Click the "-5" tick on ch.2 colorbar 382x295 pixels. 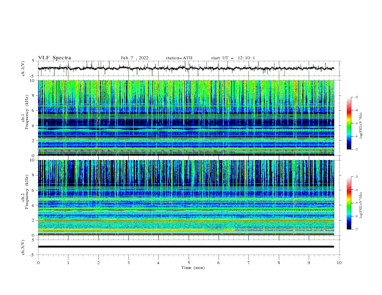pyautogui.click(x=356, y=203)
